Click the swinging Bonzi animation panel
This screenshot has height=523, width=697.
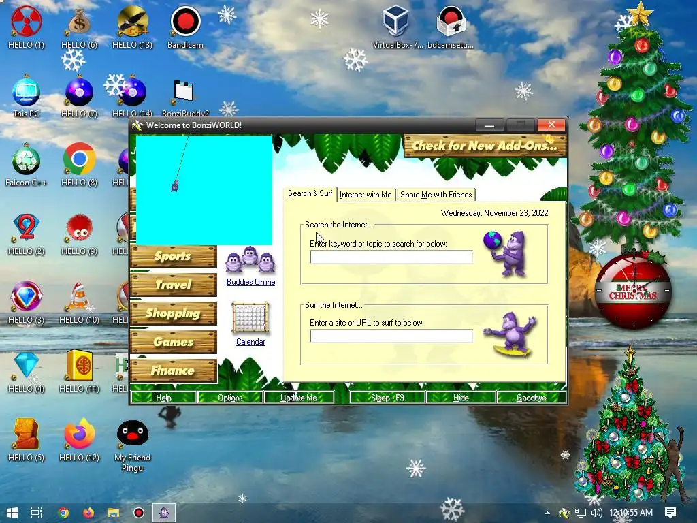coord(204,191)
